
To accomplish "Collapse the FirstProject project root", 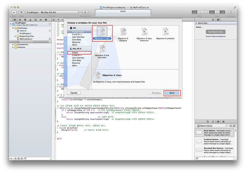I will pyautogui.click(x=11, y=24).
